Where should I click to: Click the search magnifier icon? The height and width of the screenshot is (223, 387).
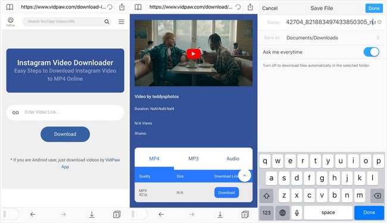tap(107, 21)
